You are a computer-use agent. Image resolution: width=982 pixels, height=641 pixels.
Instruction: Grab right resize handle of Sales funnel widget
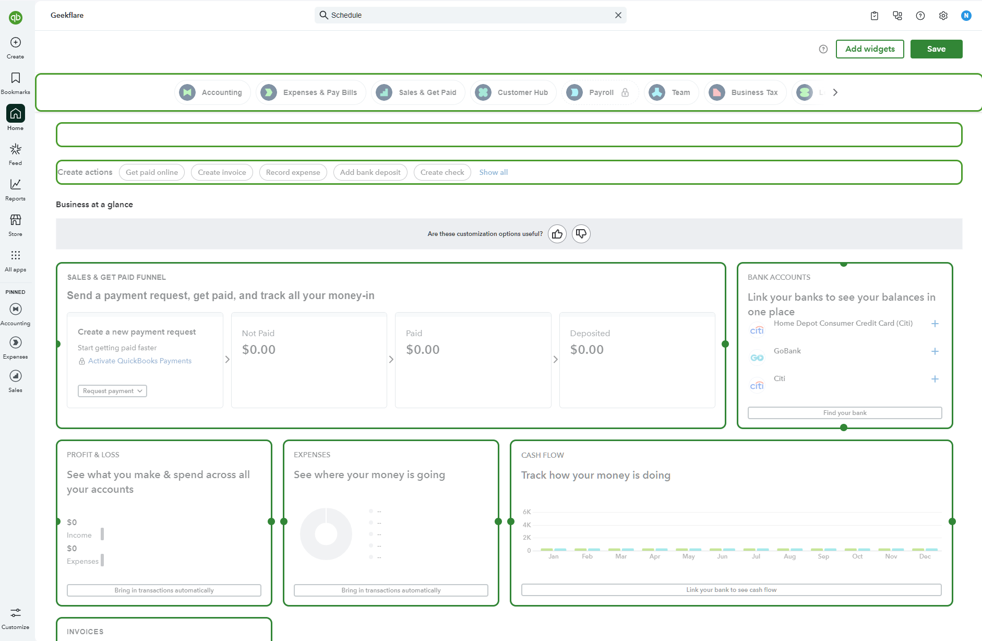click(x=725, y=344)
